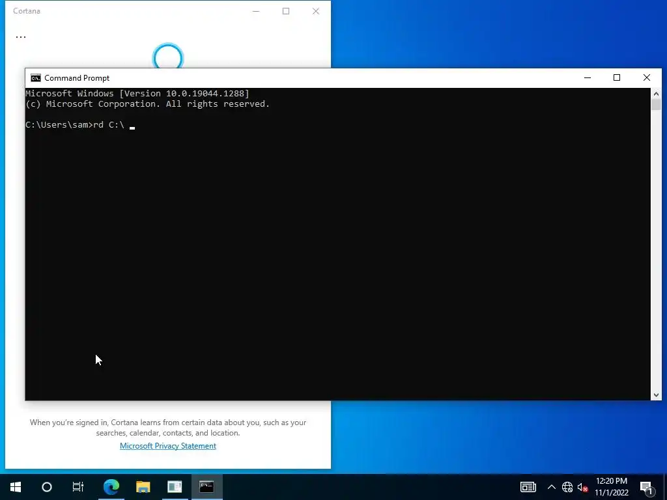Open the Cortana three-dot menu

(x=20, y=37)
